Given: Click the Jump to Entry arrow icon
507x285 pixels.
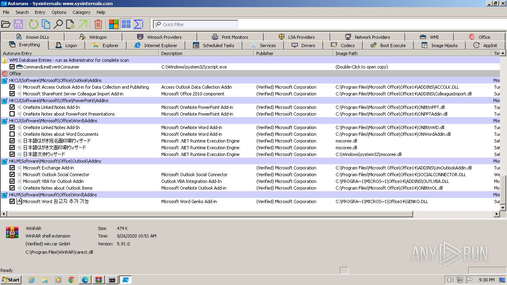Looking at the screenshot, I should coord(83,24).
